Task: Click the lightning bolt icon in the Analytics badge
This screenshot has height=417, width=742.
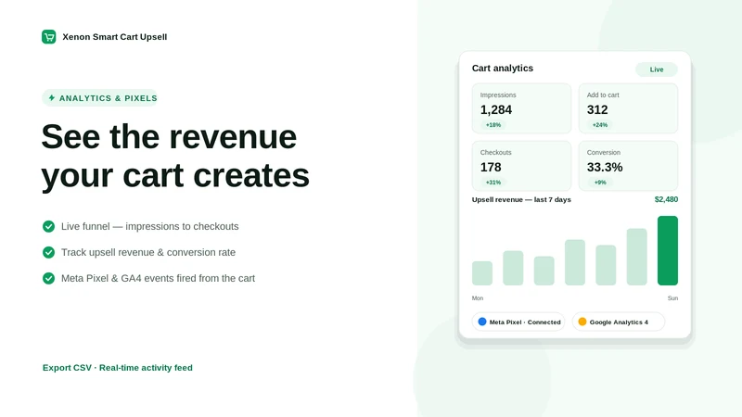Action: point(52,98)
